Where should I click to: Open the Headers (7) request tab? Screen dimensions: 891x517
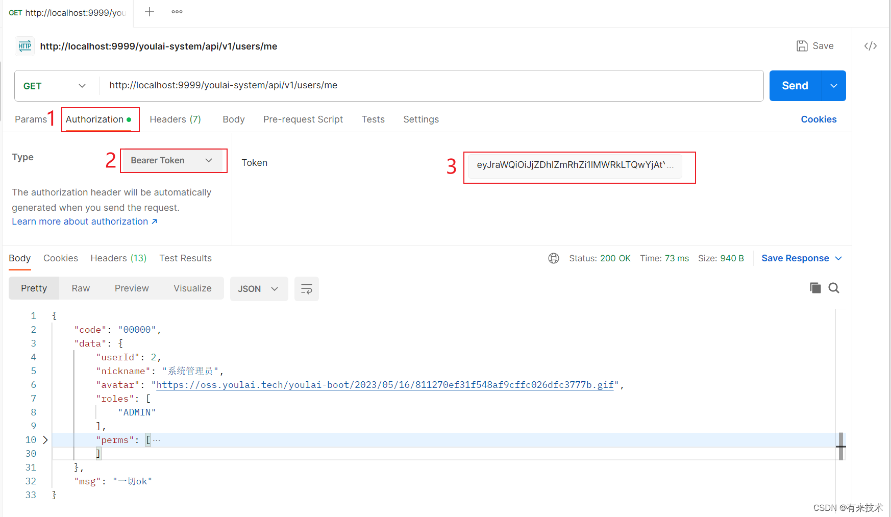click(x=175, y=119)
